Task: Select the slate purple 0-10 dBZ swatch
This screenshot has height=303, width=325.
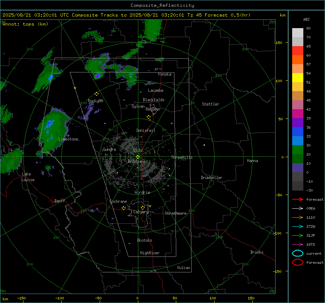Action: (x=298, y=168)
